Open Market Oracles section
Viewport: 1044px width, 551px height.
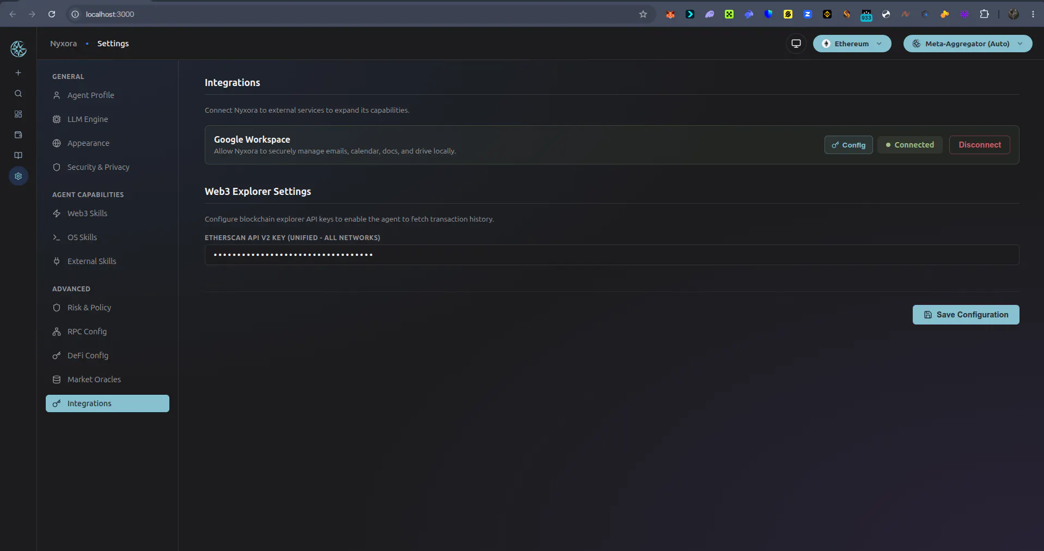tap(107, 379)
